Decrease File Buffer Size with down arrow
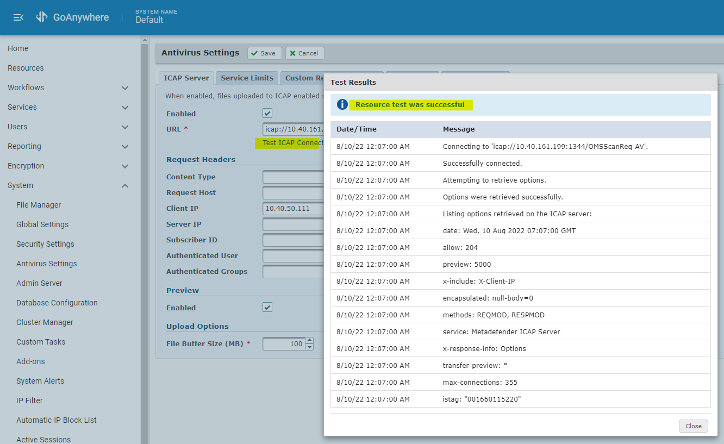 coord(309,347)
